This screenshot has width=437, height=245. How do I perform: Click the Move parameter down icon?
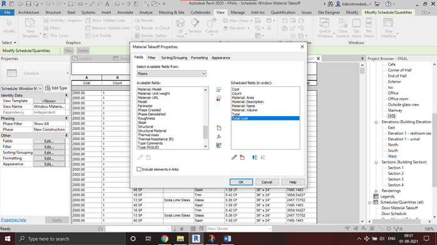pos(263,157)
